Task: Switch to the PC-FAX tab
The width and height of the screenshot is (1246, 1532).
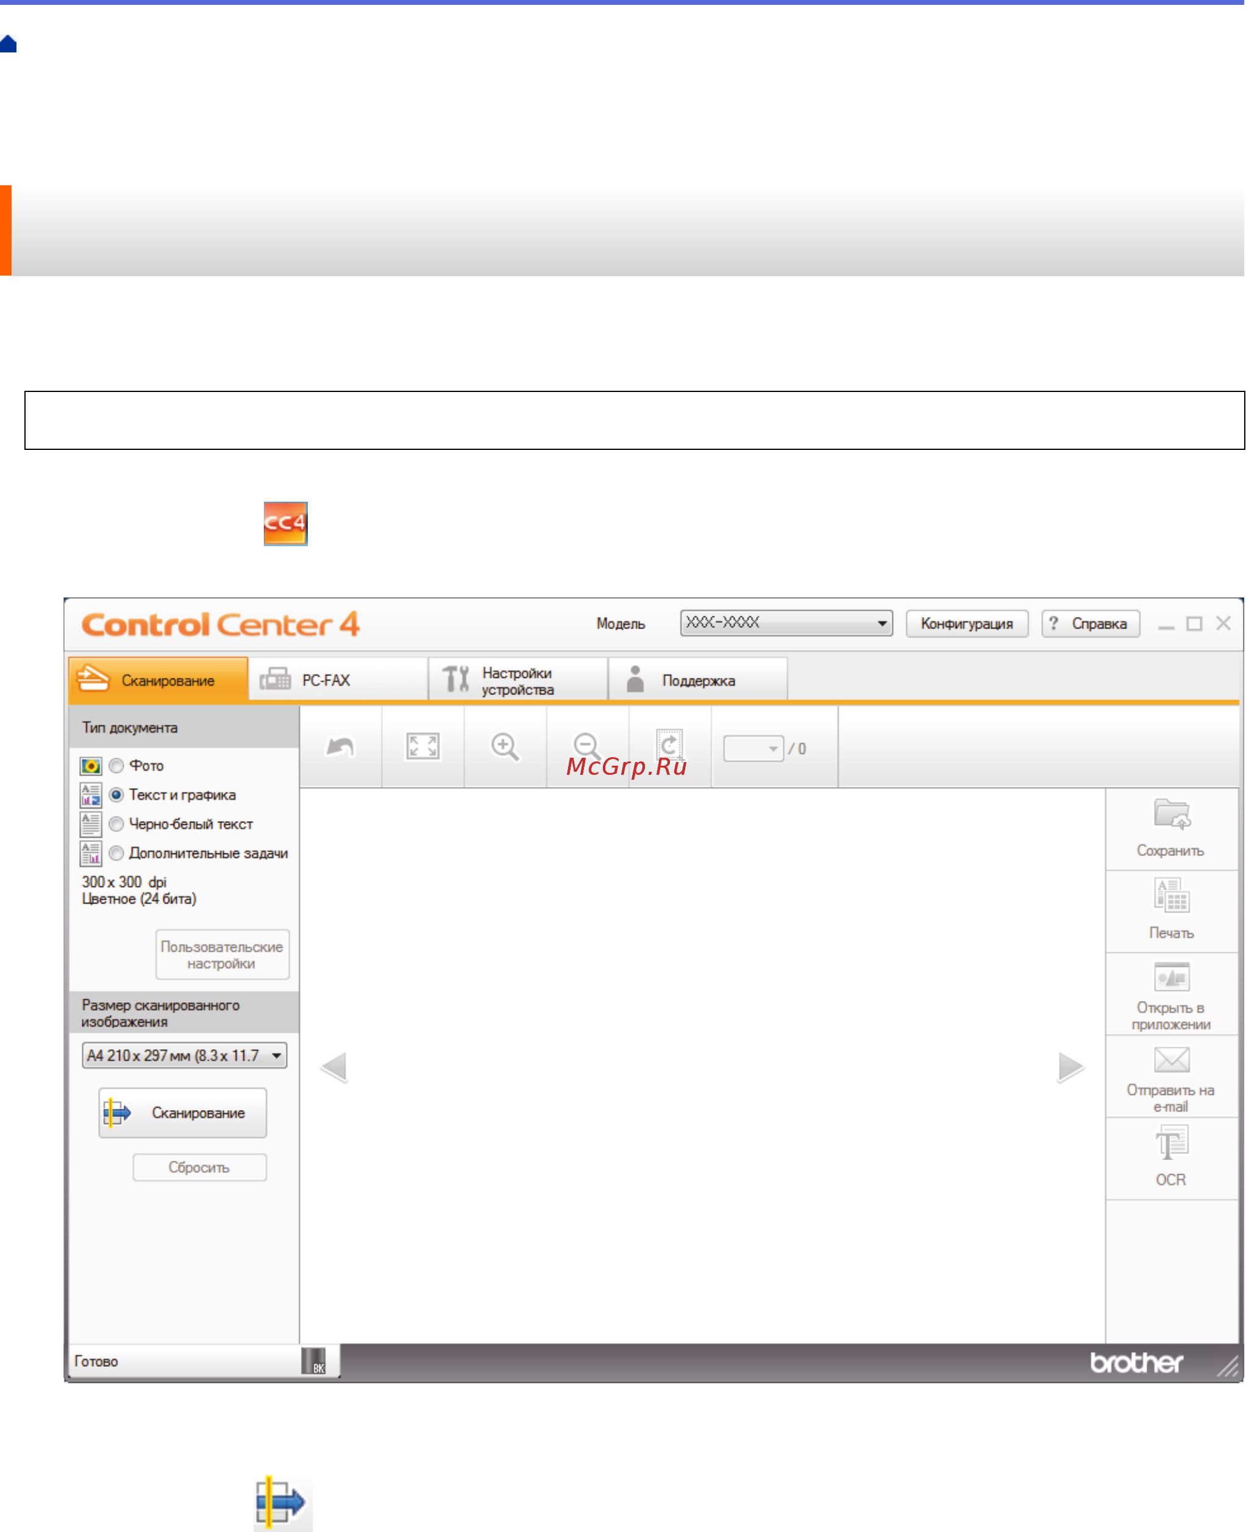Action: (338, 679)
